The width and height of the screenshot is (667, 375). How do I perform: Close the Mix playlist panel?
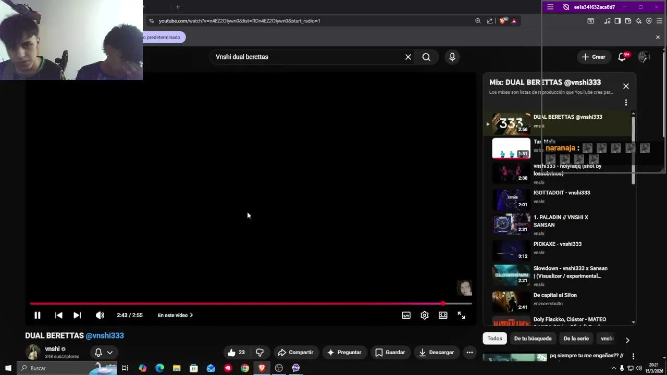[626, 86]
